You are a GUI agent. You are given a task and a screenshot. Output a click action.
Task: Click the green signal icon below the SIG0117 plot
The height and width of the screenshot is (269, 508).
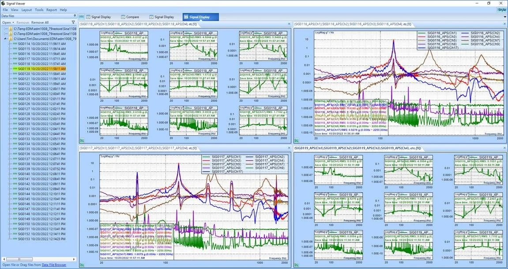[83, 264]
